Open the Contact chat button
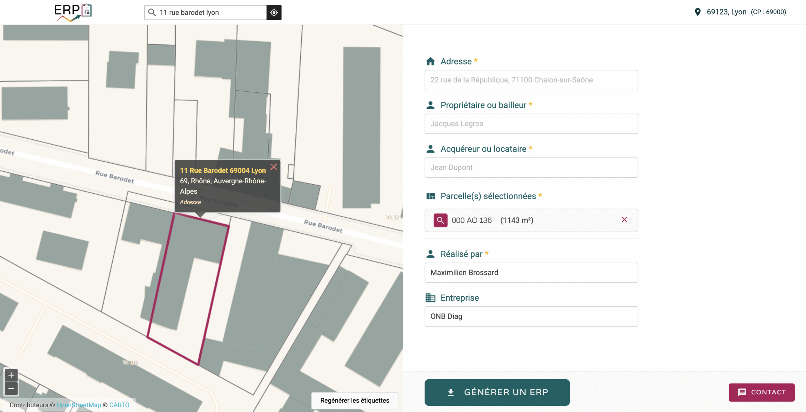The height and width of the screenshot is (412, 806). (x=761, y=392)
